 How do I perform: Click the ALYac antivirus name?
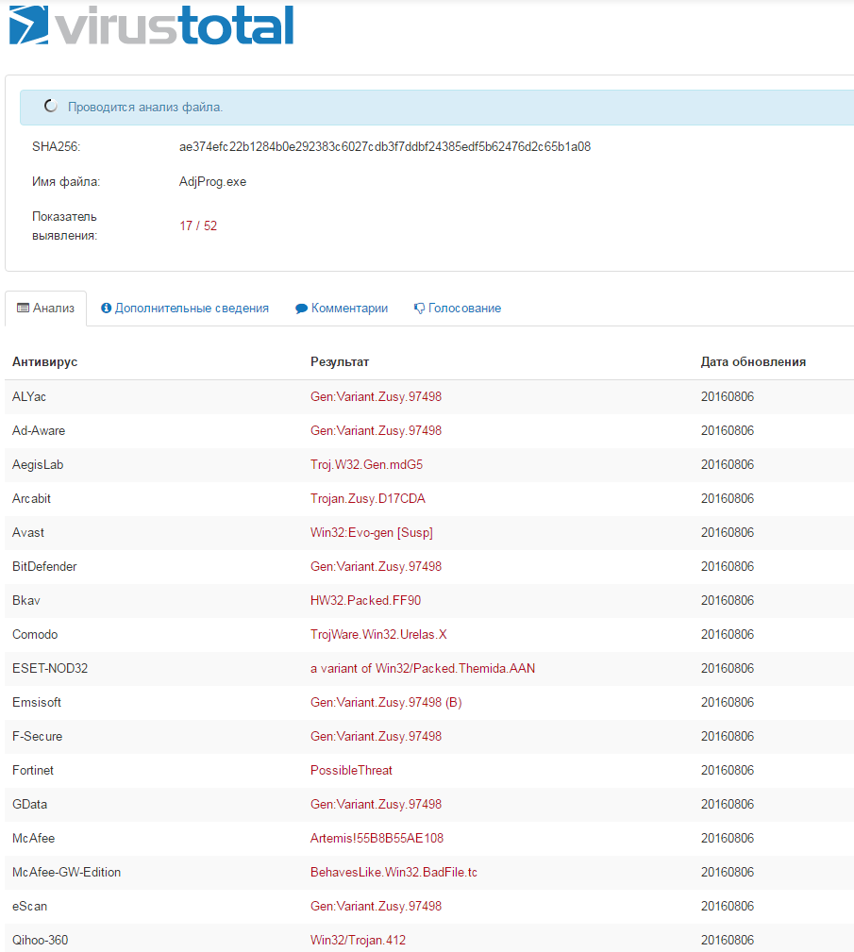[x=29, y=396]
